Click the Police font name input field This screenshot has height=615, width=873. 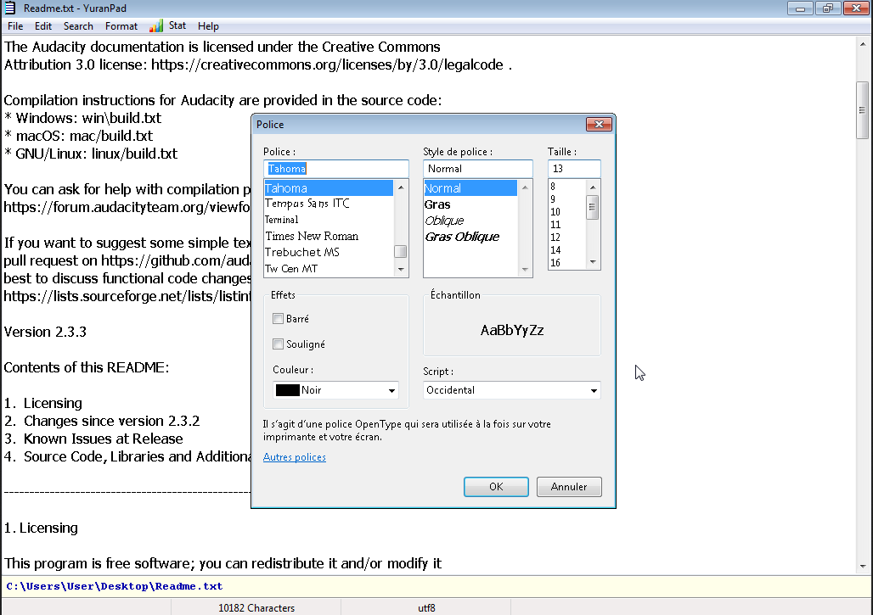[335, 169]
